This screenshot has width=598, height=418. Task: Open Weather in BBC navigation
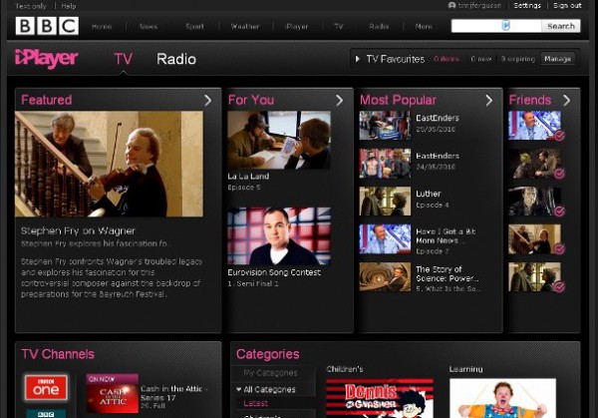[x=245, y=26]
